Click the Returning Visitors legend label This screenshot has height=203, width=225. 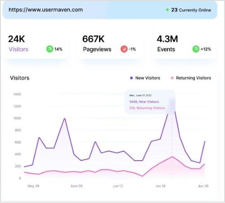(193, 78)
